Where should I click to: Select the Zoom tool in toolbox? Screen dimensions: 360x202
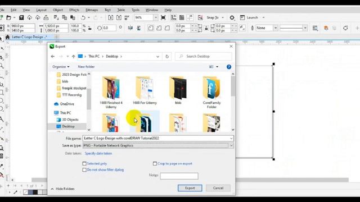point(2,66)
